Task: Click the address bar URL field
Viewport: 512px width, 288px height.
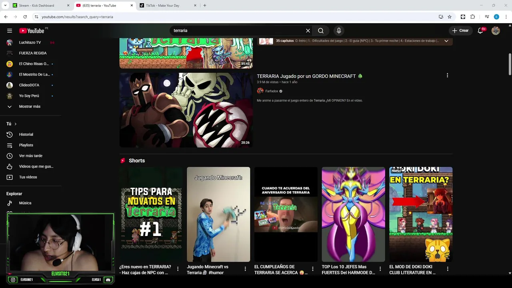Action: click(236, 17)
